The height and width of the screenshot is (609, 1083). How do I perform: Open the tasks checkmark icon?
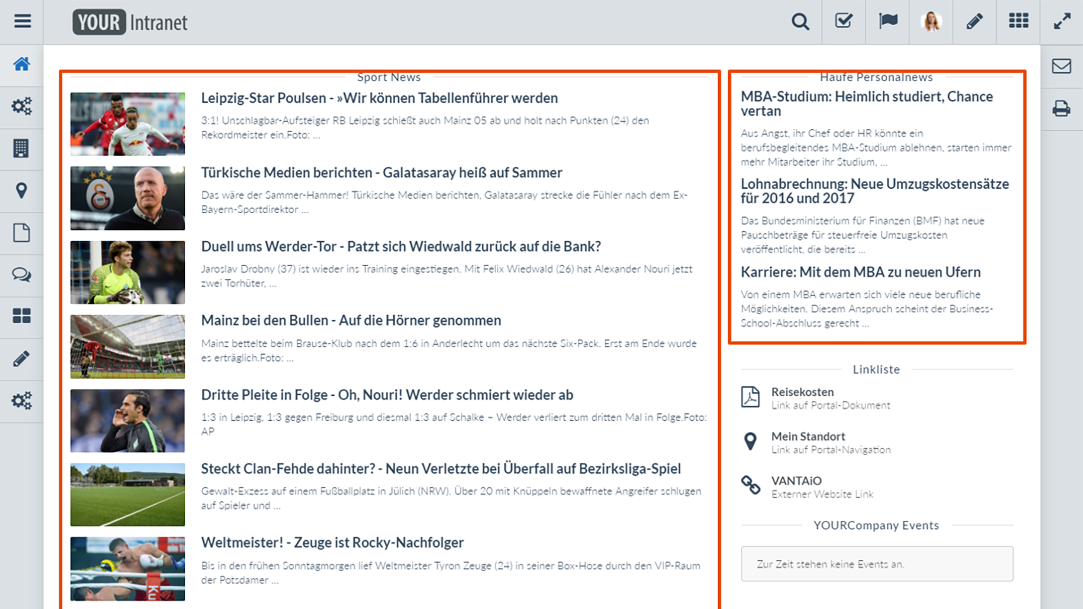(x=844, y=21)
